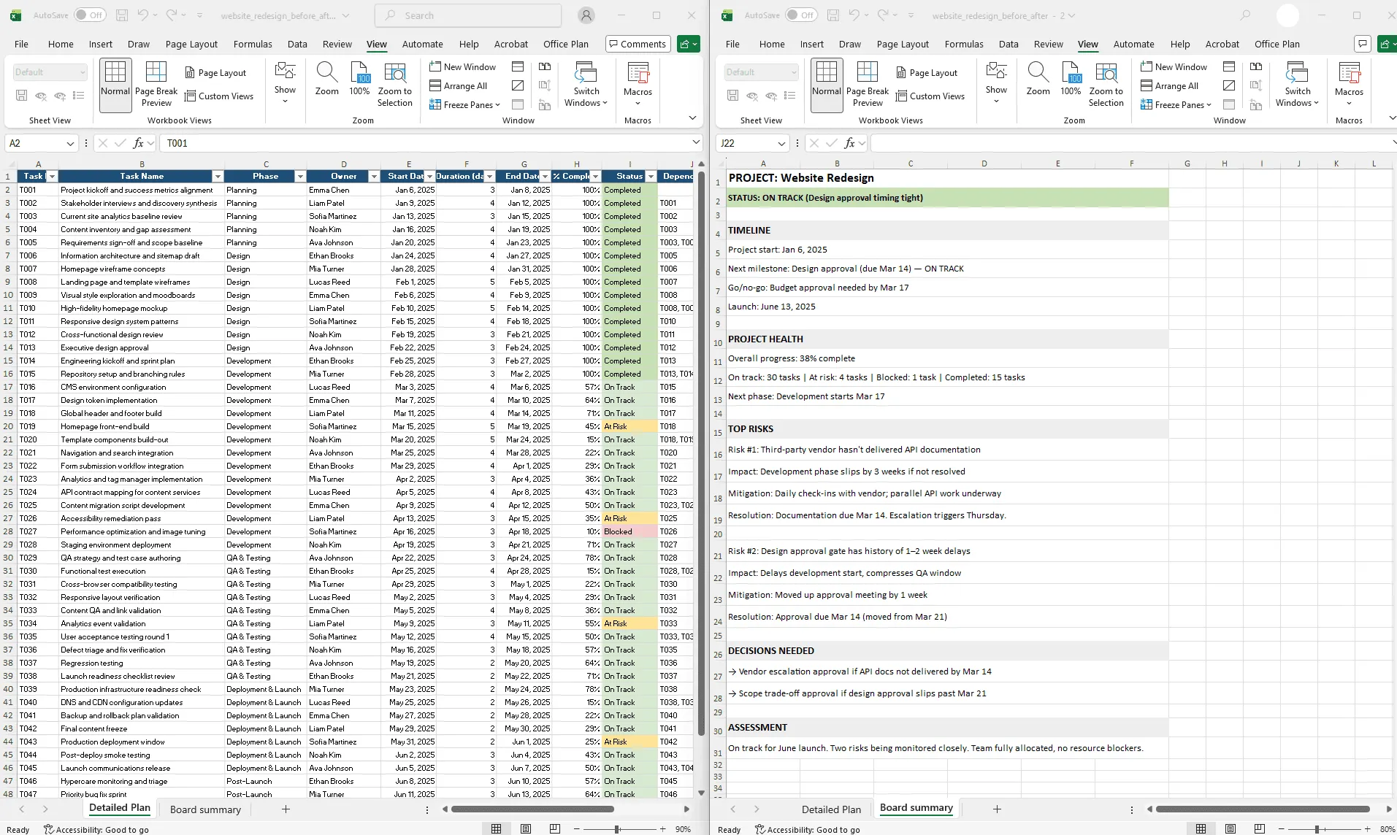Open the Formulas ribbon tab
The height and width of the screenshot is (835, 1397).
pos(253,44)
